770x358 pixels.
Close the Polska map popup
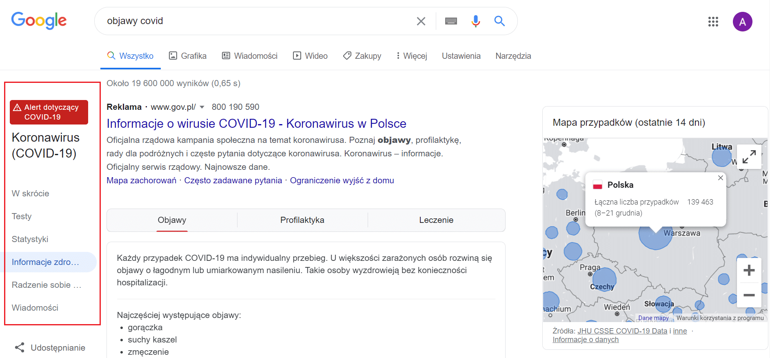pyautogui.click(x=721, y=178)
